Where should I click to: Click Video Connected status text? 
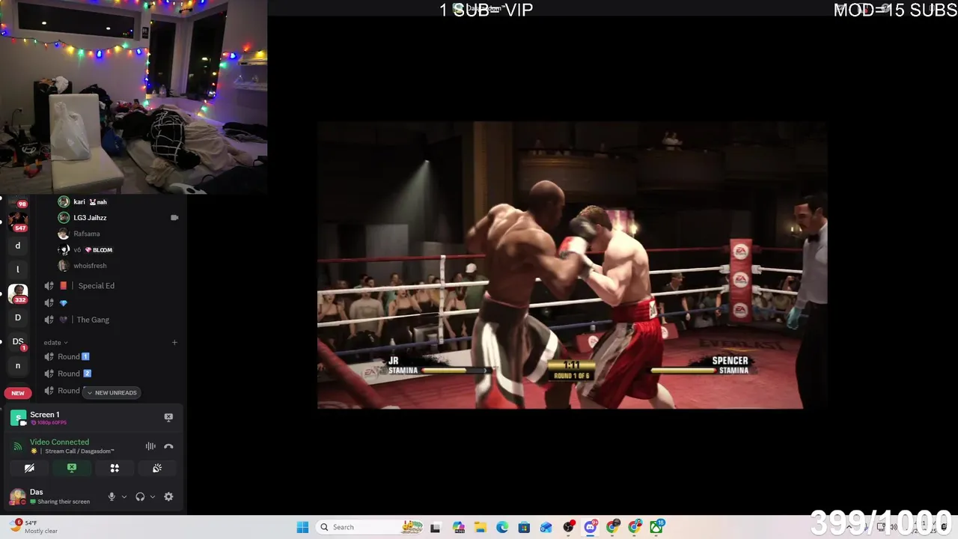(59, 442)
